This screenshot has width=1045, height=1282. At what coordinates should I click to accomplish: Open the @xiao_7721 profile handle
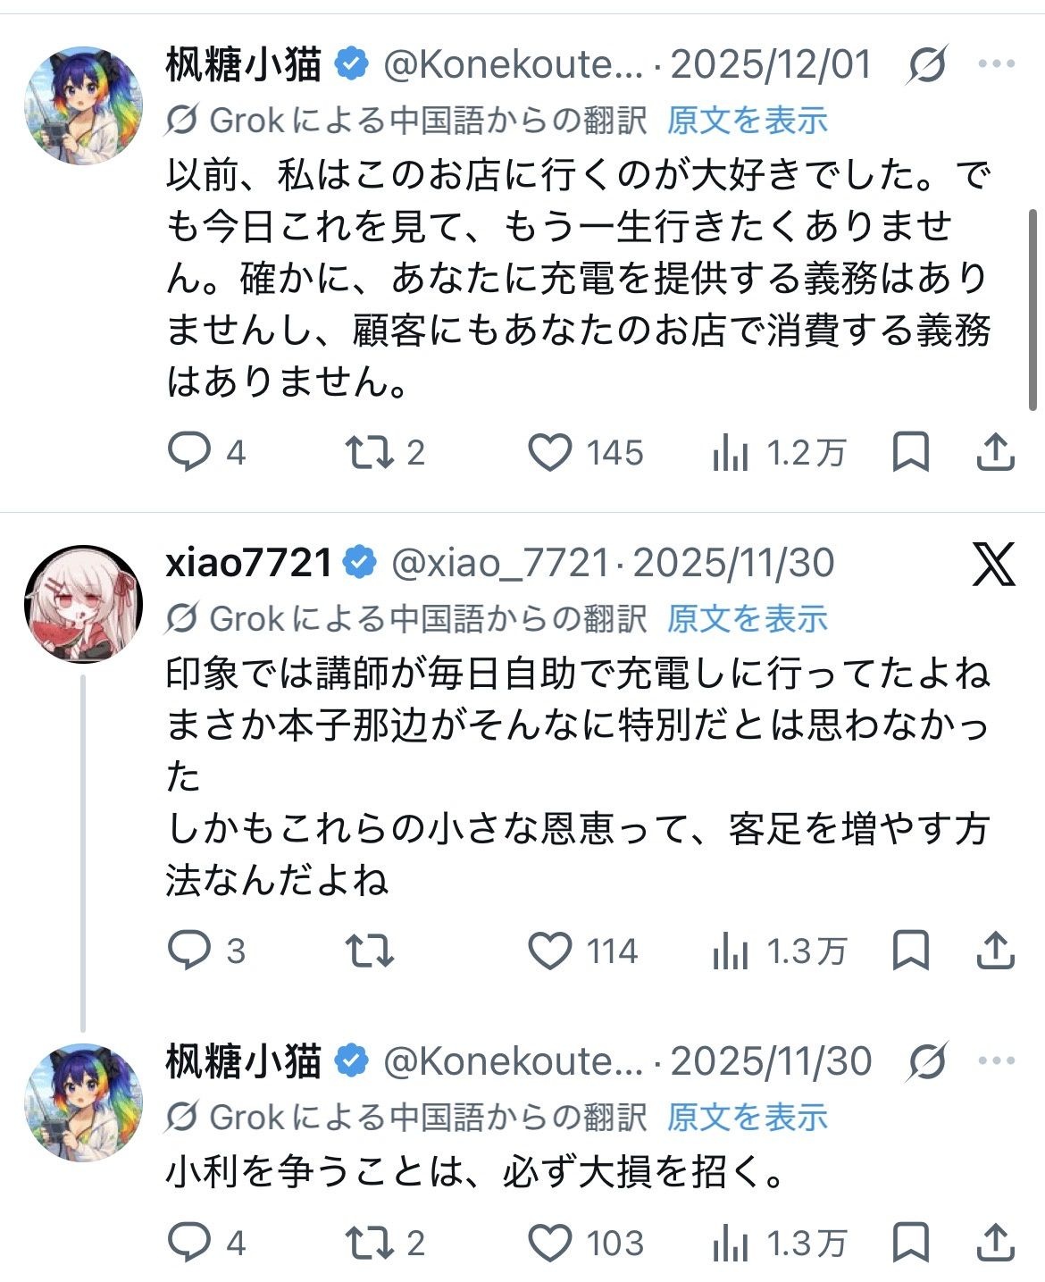coord(501,563)
